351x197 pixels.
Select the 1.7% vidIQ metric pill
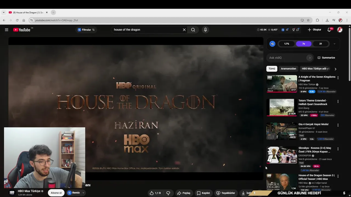[x=287, y=44]
